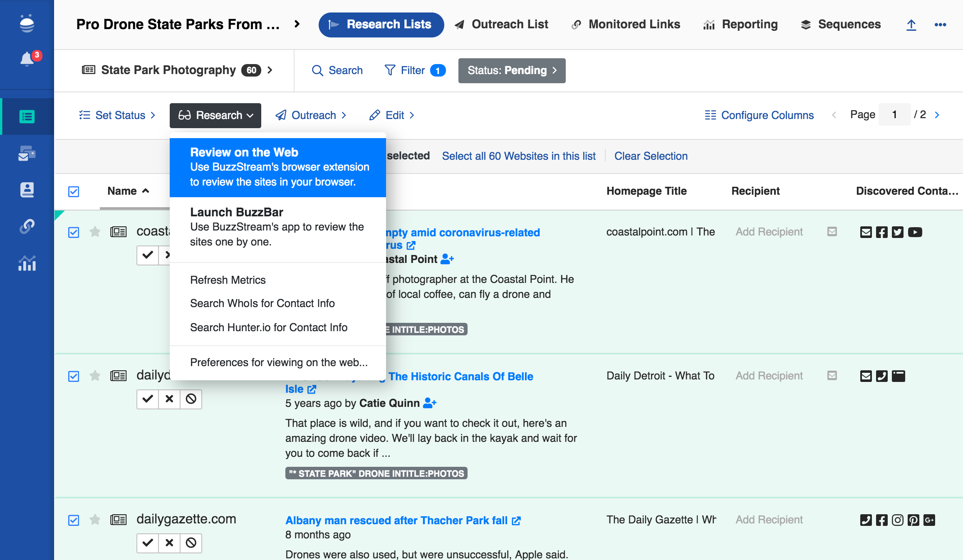Sort by the Name column header

128,191
